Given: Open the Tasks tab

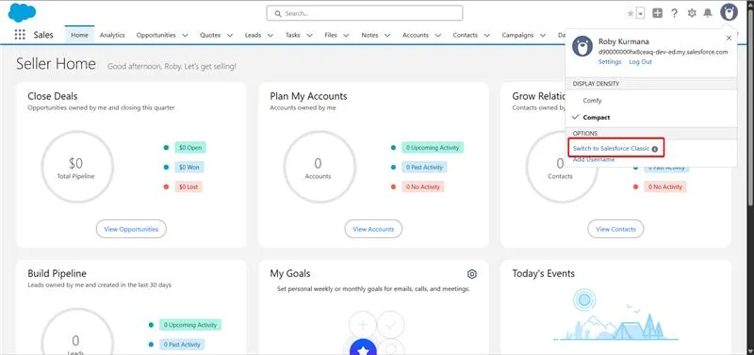Looking at the screenshot, I should 293,35.
